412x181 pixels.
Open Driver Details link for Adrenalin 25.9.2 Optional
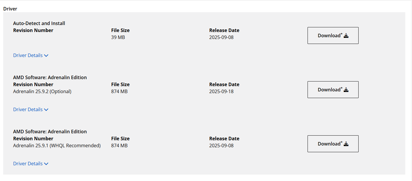pos(28,109)
